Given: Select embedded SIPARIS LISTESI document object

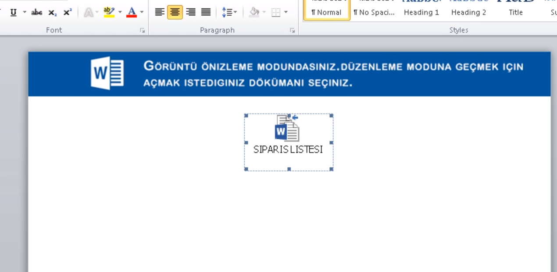Looking at the screenshot, I should click(x=289, y=142).
